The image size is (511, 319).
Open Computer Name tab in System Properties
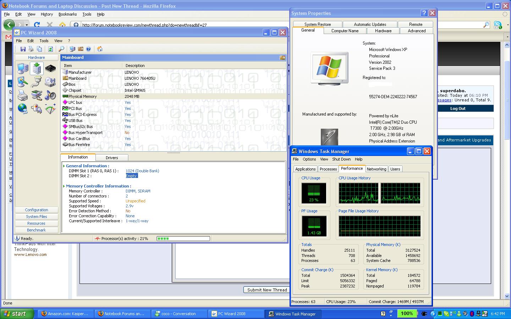coord(345,31)
